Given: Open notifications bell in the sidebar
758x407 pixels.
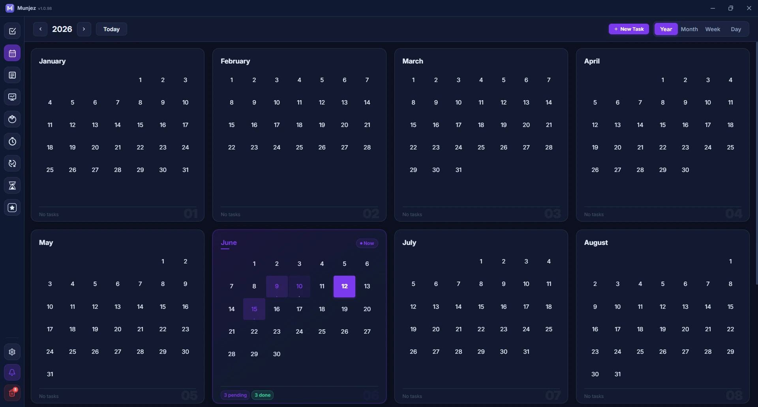Looking at the screenshot, I should coord(12,373).
